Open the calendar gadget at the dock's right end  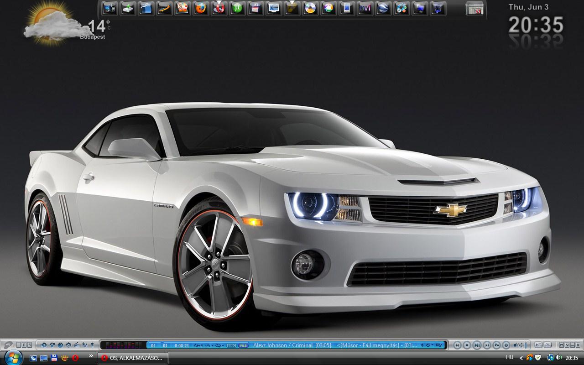coord(474,8)
